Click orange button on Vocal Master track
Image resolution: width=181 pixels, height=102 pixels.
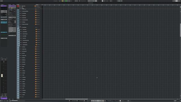[36, 13]
